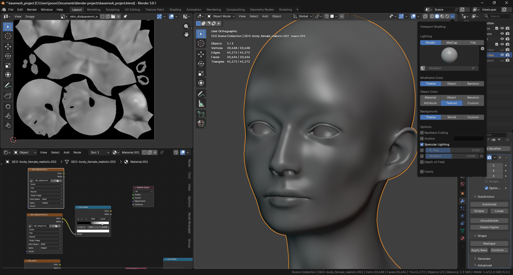Select the Cursor tool in 3D viewport toolbar

pos(201,43)
